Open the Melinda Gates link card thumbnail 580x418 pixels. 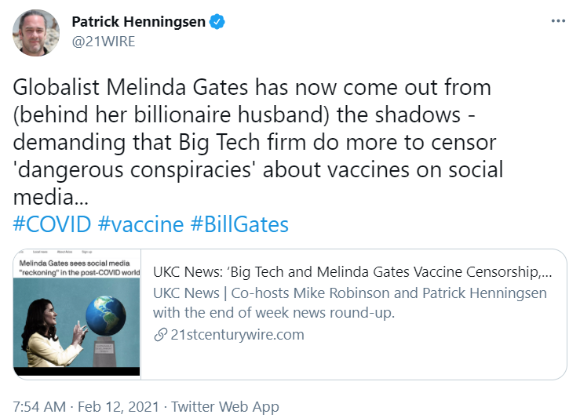(77, 314)
